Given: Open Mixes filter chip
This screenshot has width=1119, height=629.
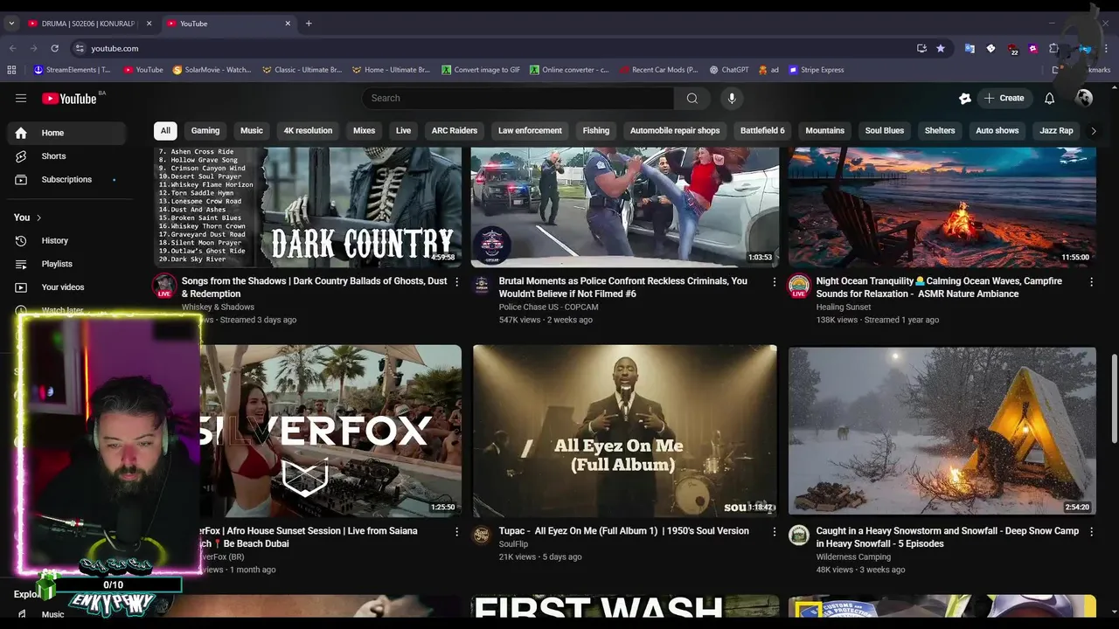Looking at the screenshot, I should (365, 131).
